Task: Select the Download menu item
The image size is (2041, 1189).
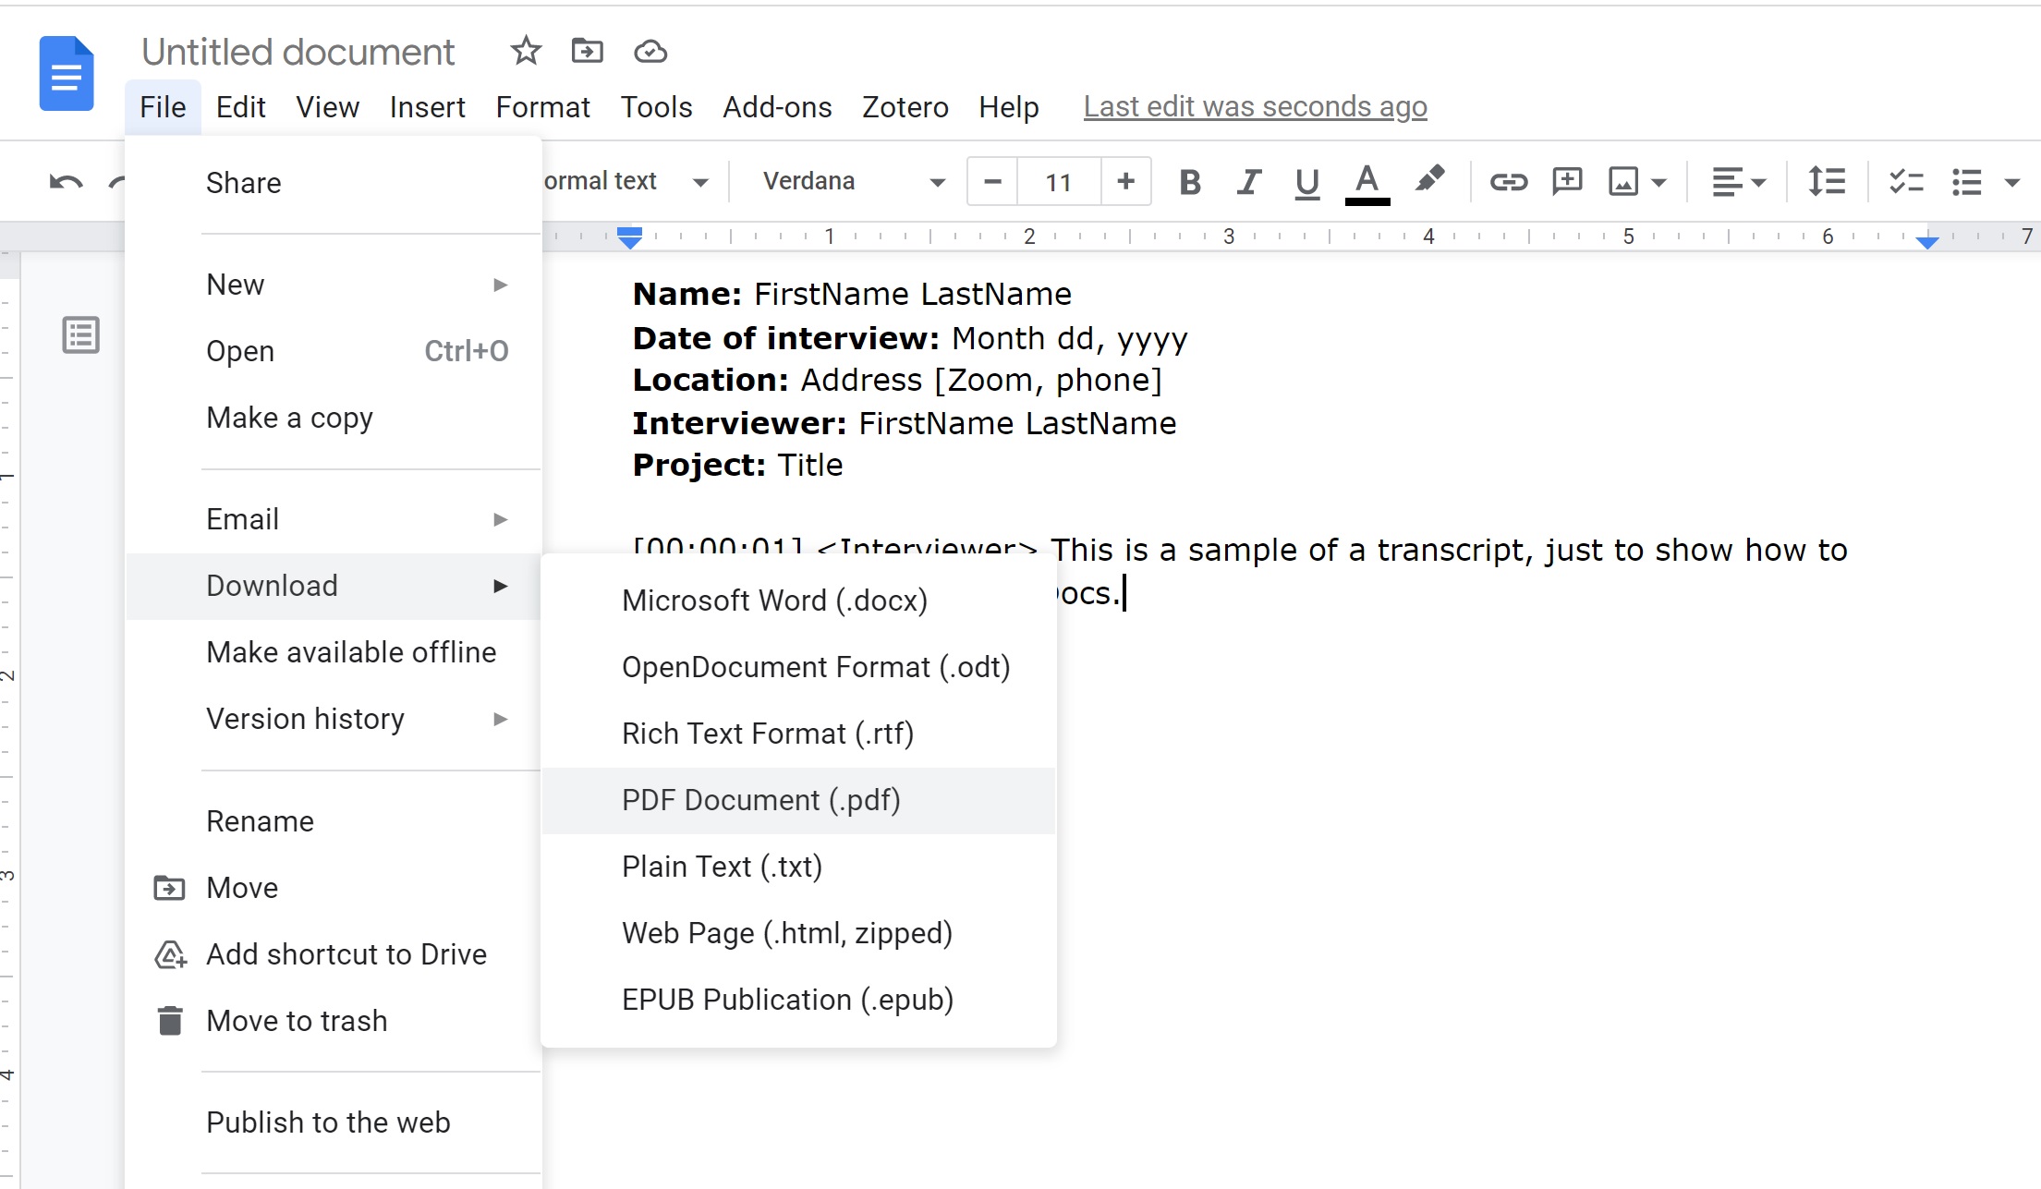Action: pos(334,586)
